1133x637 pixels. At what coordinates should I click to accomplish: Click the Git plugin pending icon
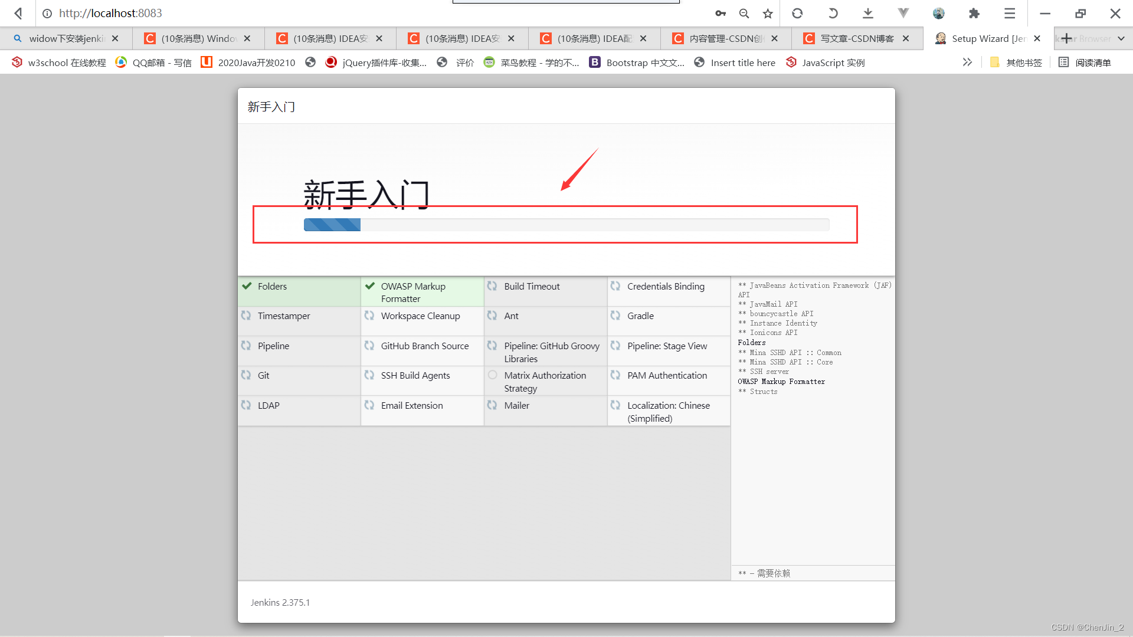coord(246,375)
